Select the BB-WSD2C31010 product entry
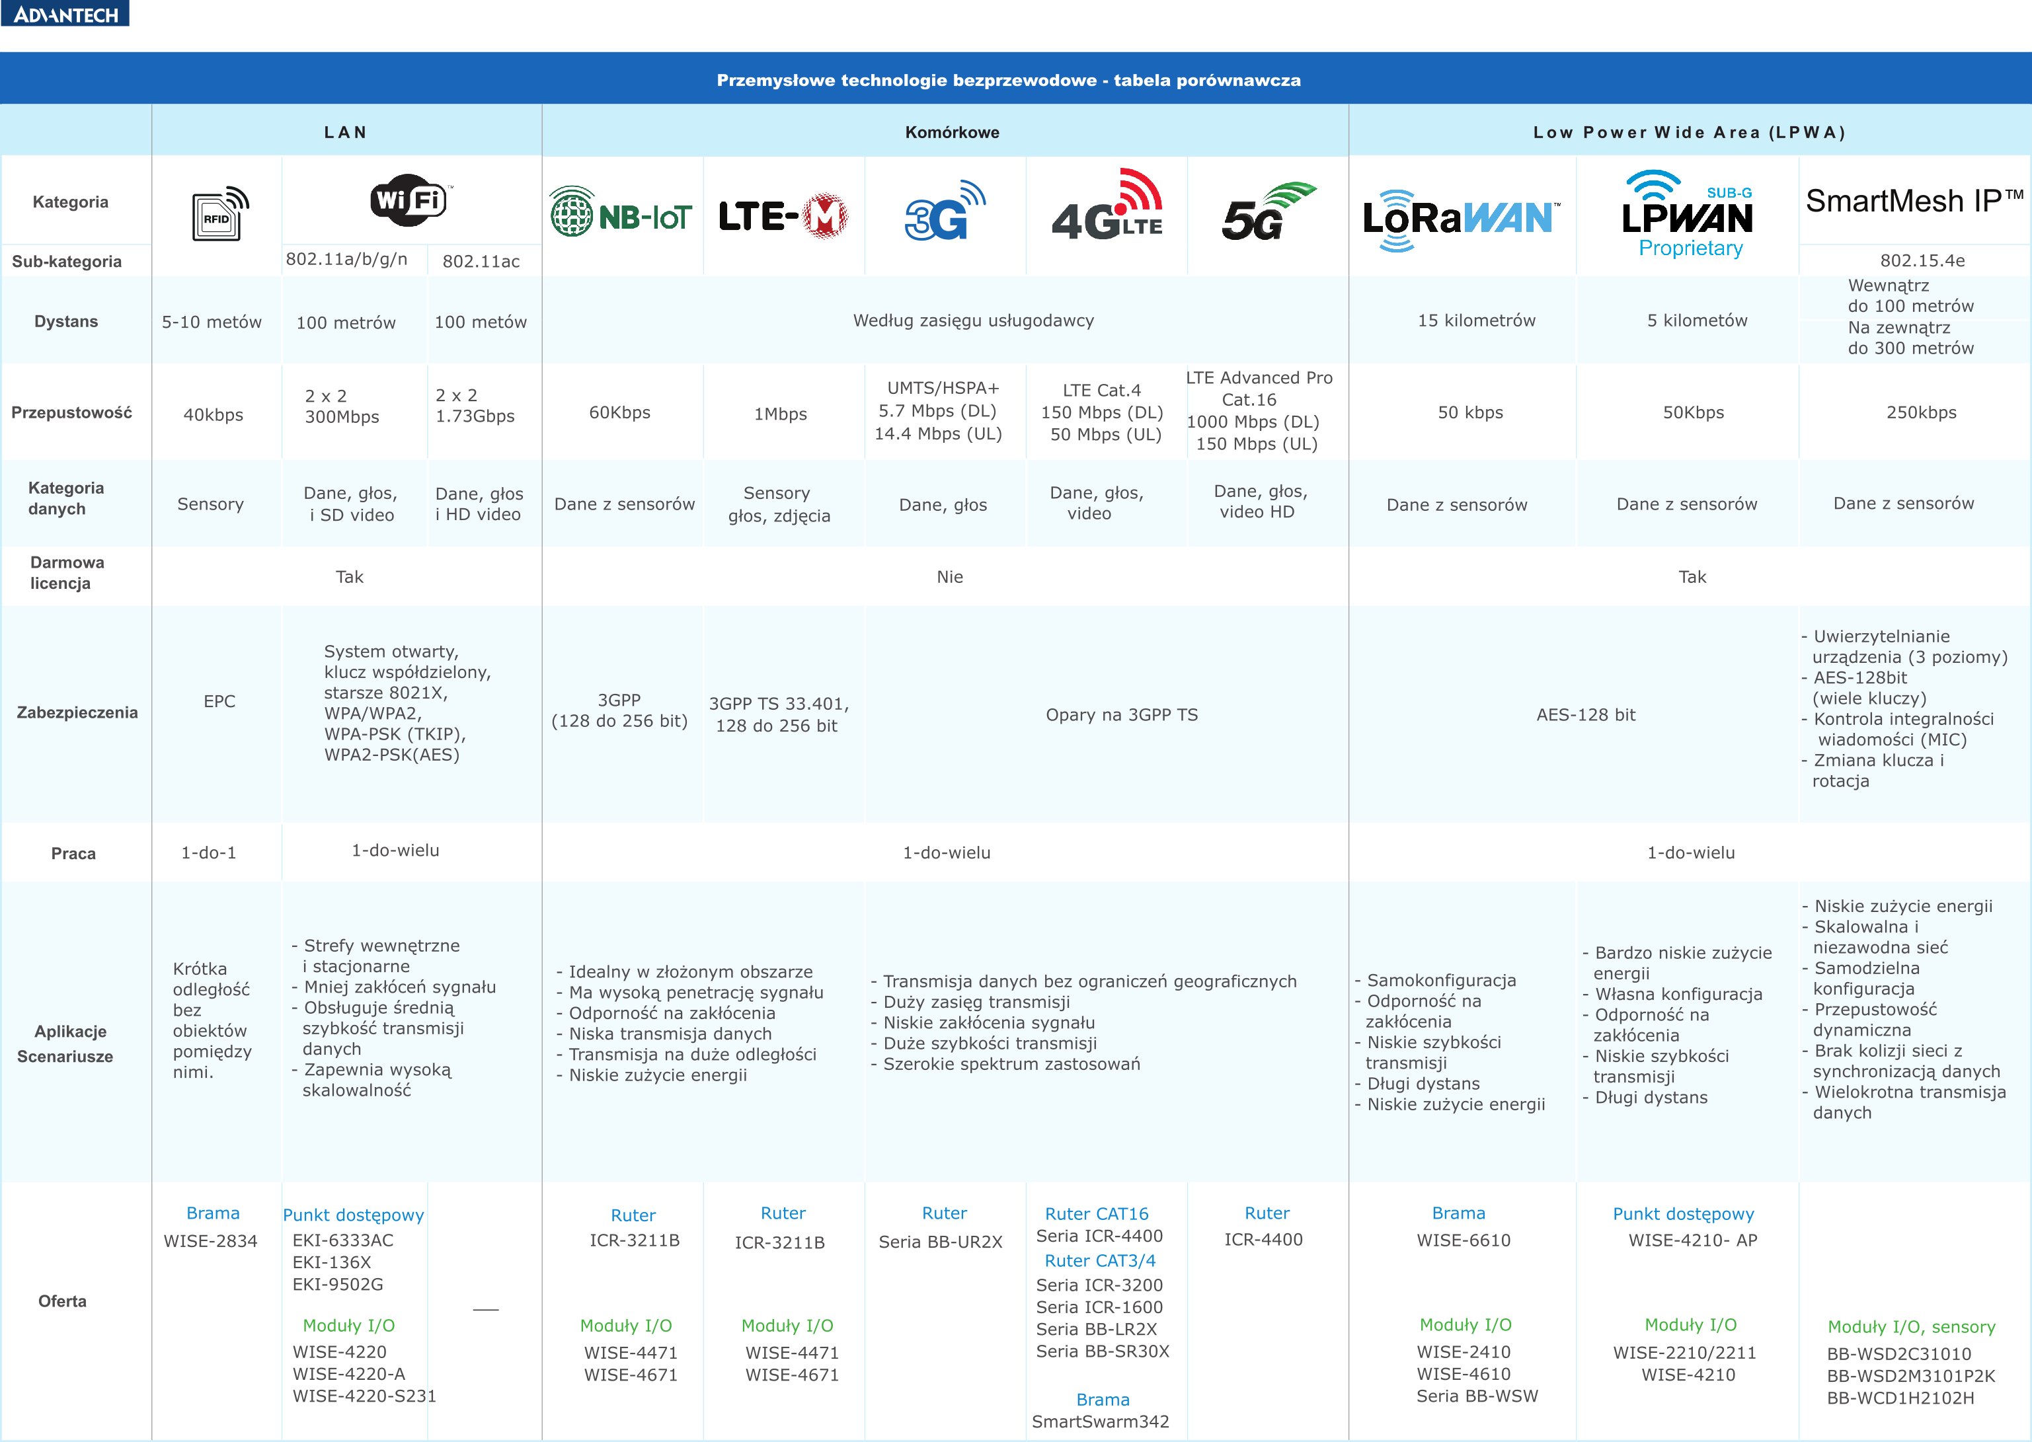This screenshot has width=2032, height=1442. (1898, 1355)
